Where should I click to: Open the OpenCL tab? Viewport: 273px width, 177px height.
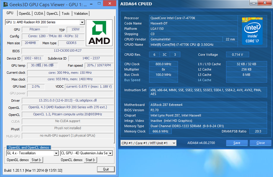point(52,14)
